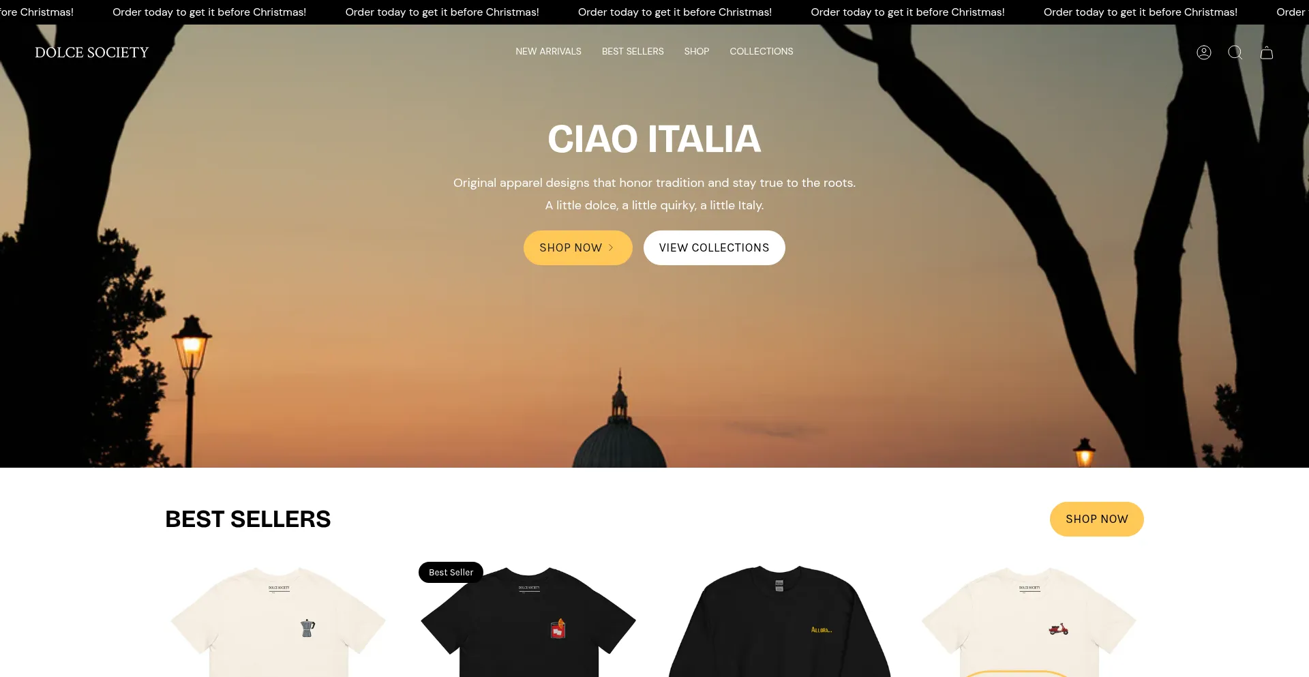Open the black Allora sweatshirt product
Image resolution: width=1309 pixels, height=677 pixels.
click(x=779, y=620)
